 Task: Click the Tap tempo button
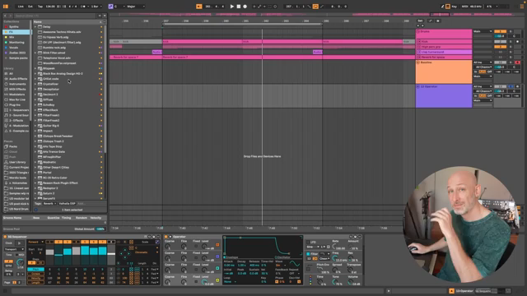pos(40,7)
